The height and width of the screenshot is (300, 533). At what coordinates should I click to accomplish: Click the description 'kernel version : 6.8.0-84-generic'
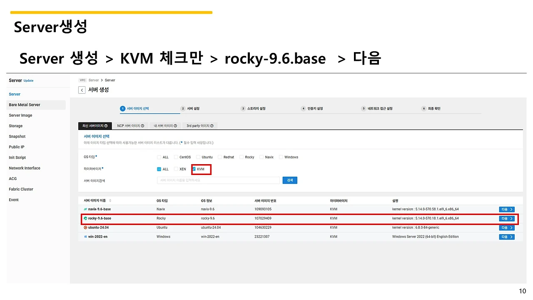tap(416, 227)
